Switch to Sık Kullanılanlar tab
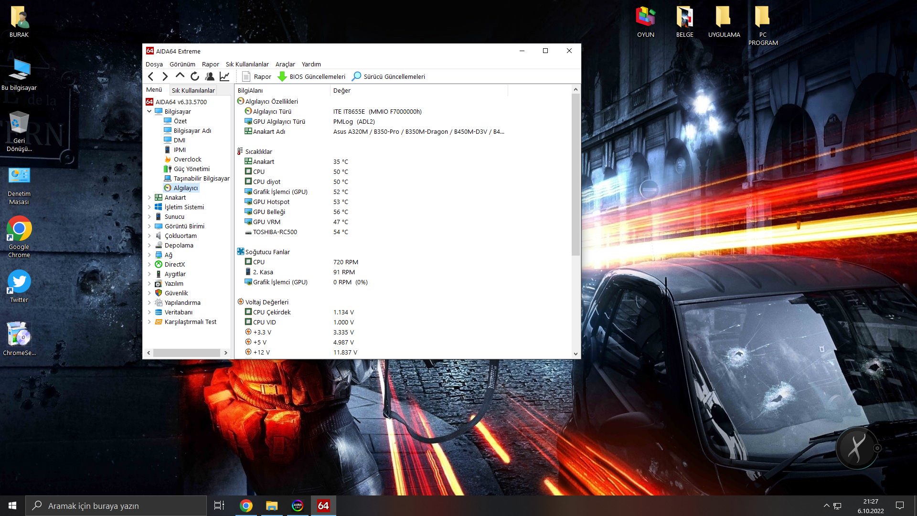917x516 pixels. (x=193, y=90)
